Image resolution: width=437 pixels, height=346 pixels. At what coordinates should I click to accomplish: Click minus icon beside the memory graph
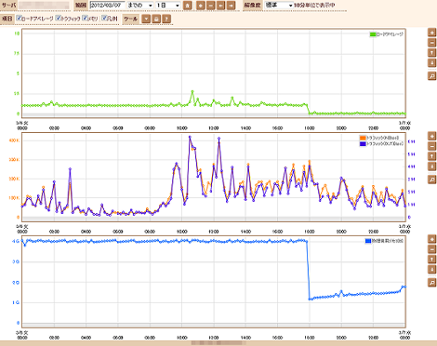tap(432, 249)
